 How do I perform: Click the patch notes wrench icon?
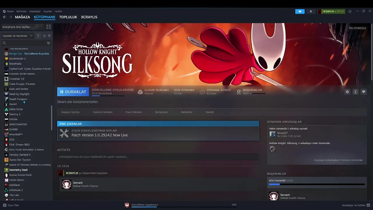click(x=64, y=133)
